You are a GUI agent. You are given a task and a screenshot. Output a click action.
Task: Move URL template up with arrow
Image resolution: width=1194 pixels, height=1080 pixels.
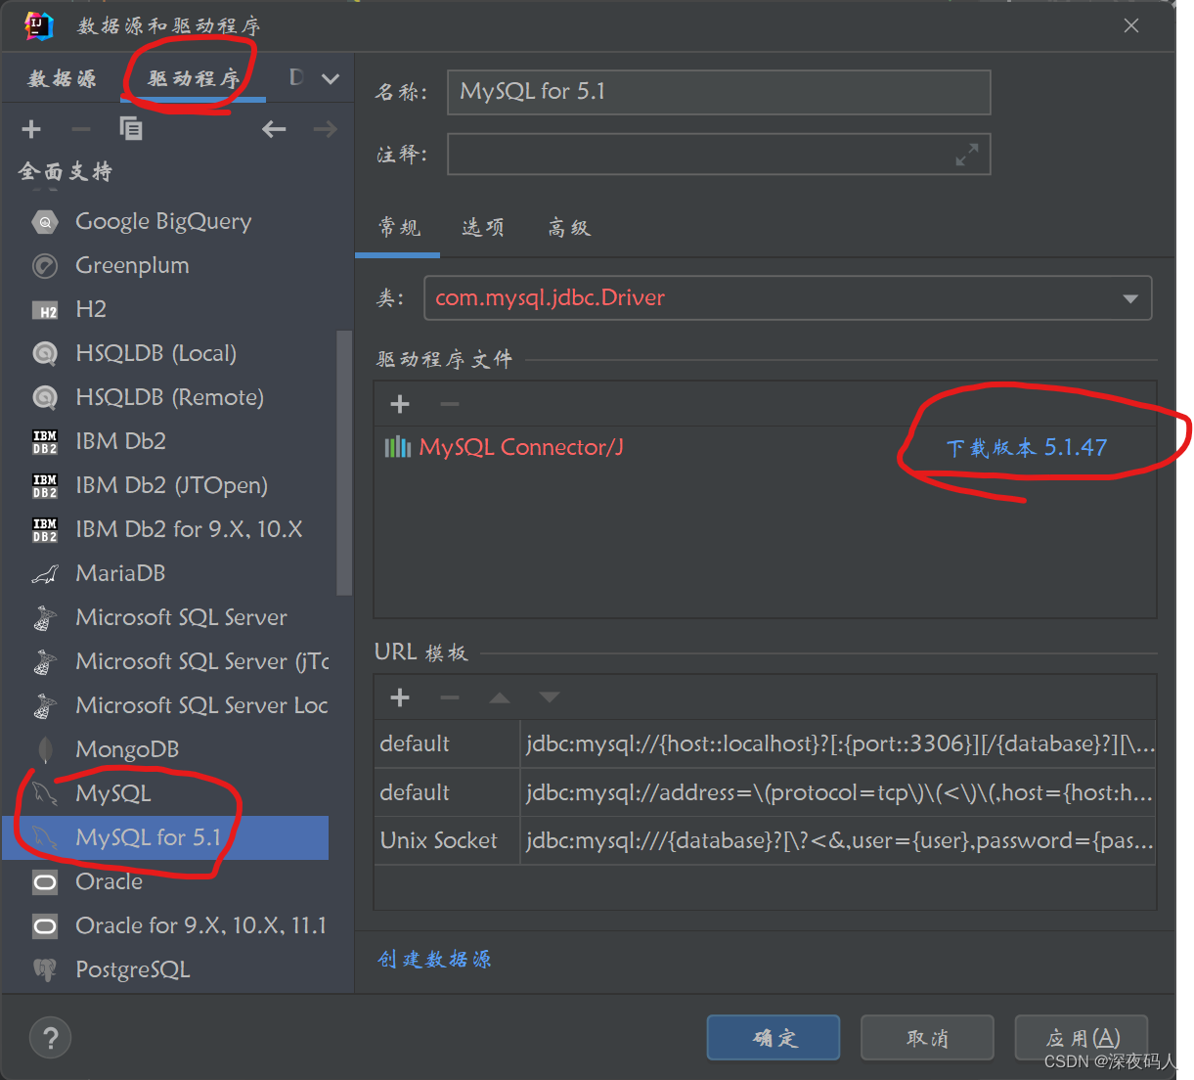click(500, 697)
